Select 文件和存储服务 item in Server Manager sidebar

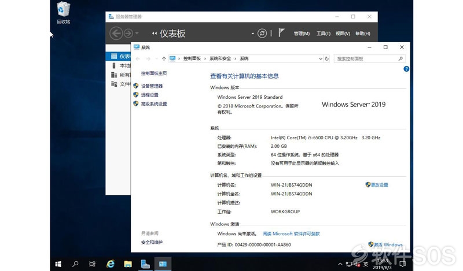pos(119,84)
